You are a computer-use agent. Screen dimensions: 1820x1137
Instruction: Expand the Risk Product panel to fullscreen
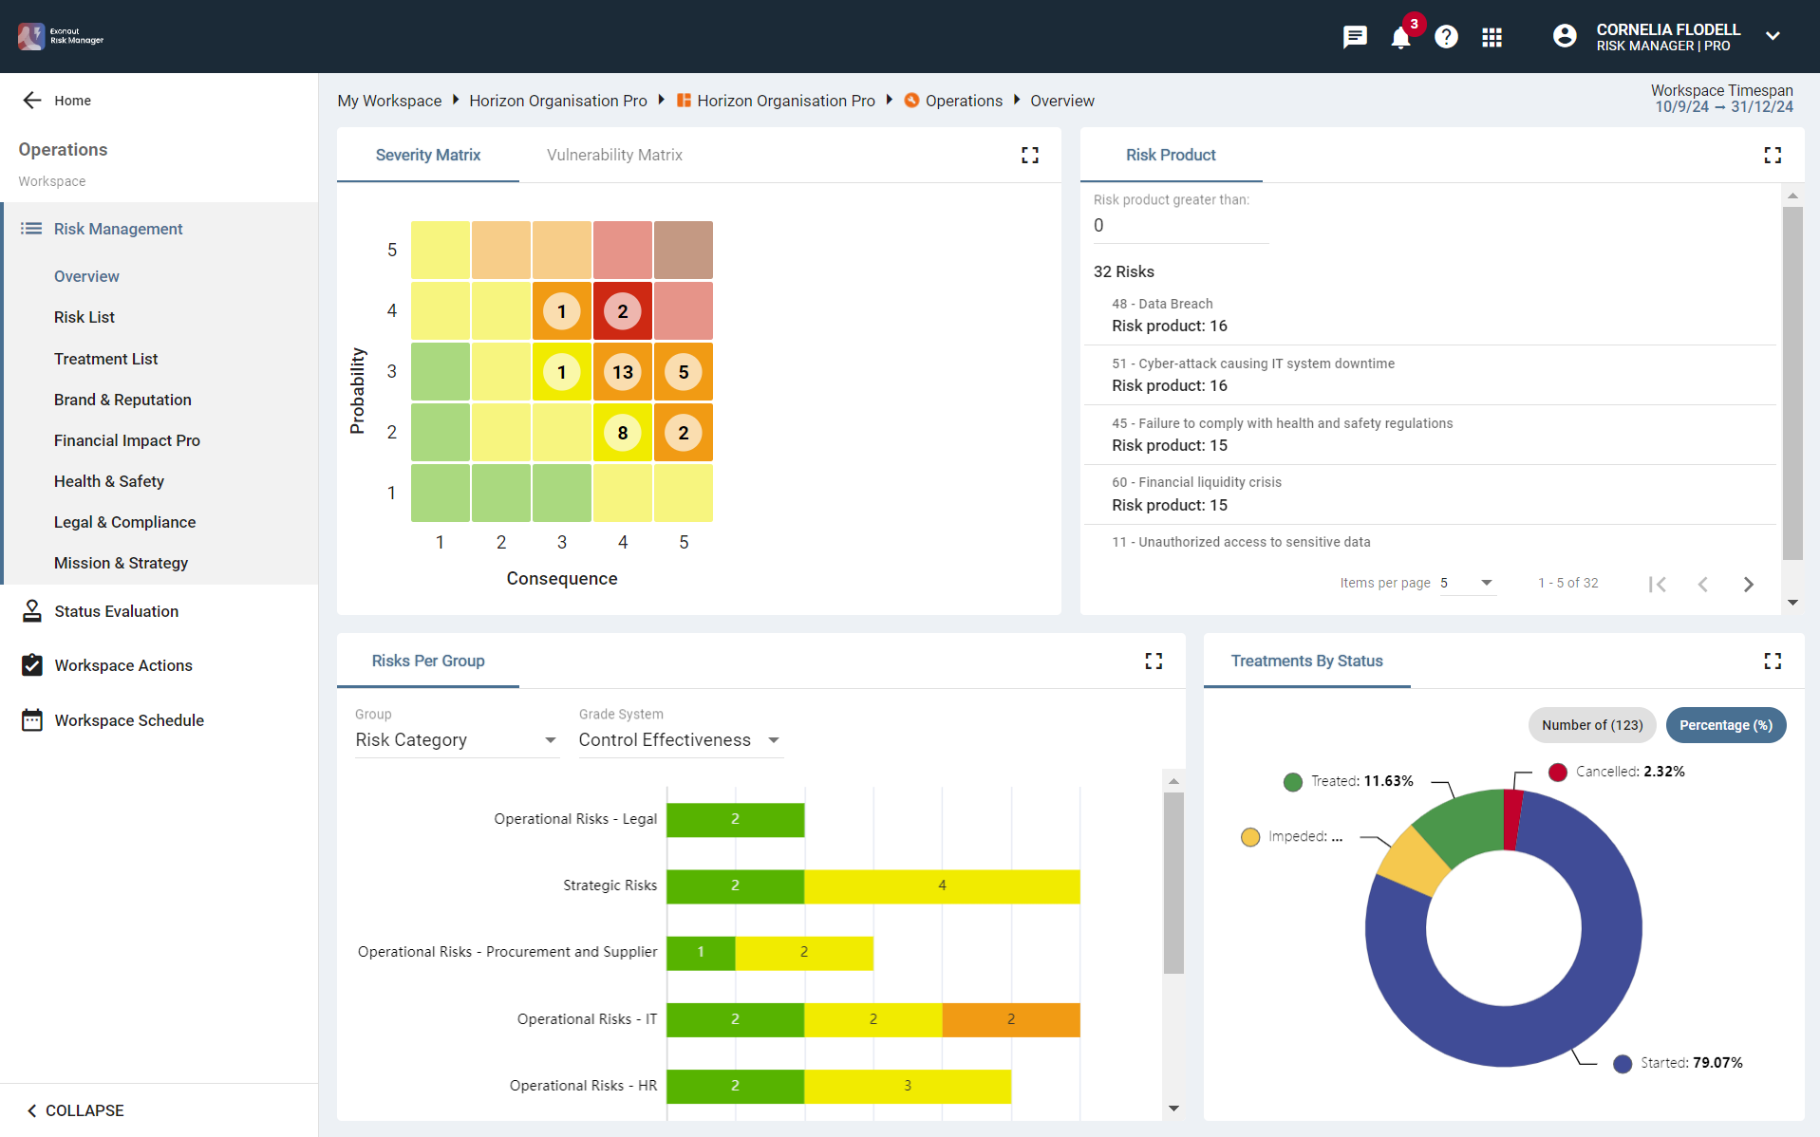click(x=1773, y=155)
